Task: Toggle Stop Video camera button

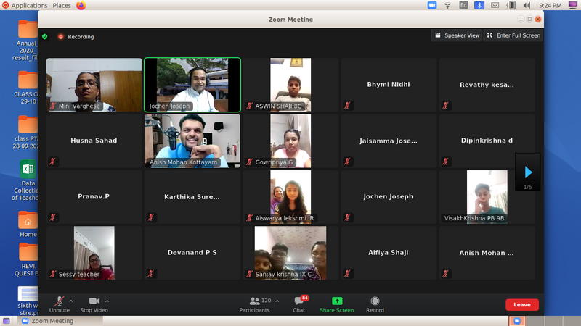Action: point(94,304)
